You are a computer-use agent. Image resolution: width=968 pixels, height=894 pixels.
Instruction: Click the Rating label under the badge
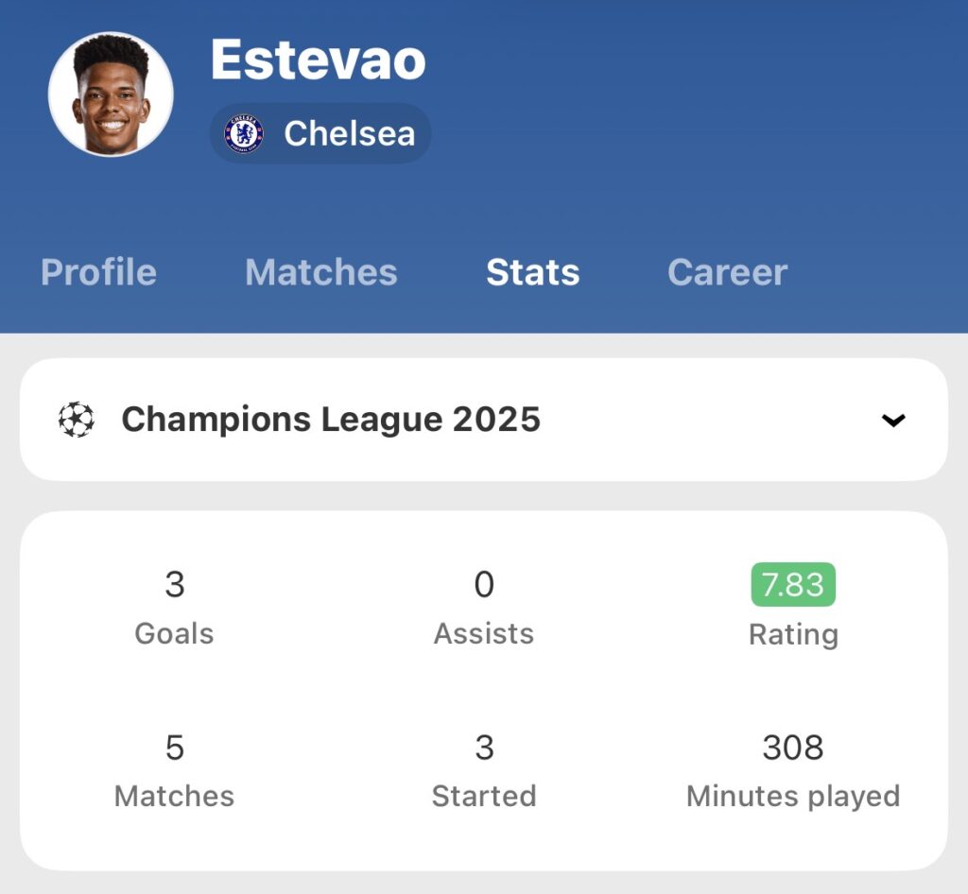click(x=793, y=634)
